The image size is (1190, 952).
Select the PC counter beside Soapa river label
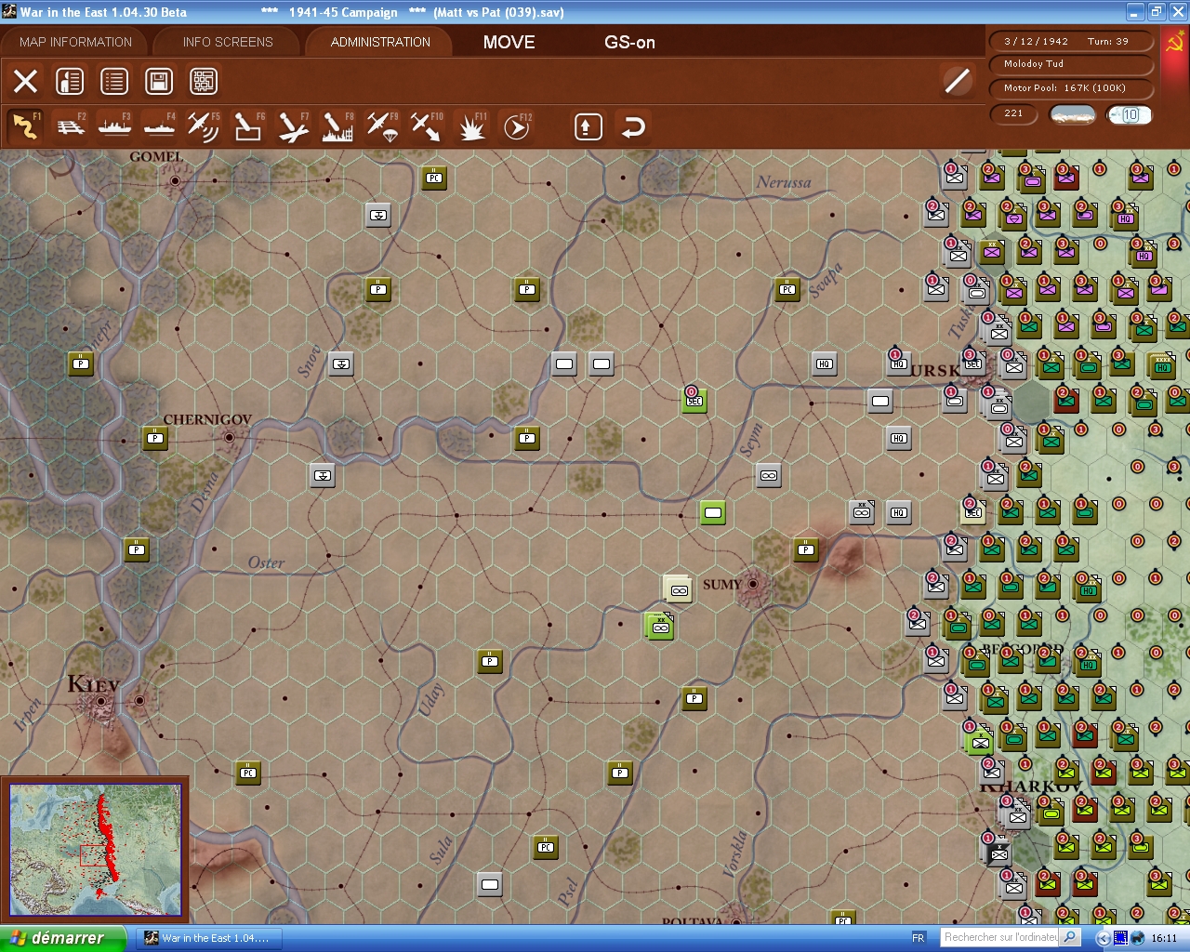pyautogui.click(x=787, y=289)
